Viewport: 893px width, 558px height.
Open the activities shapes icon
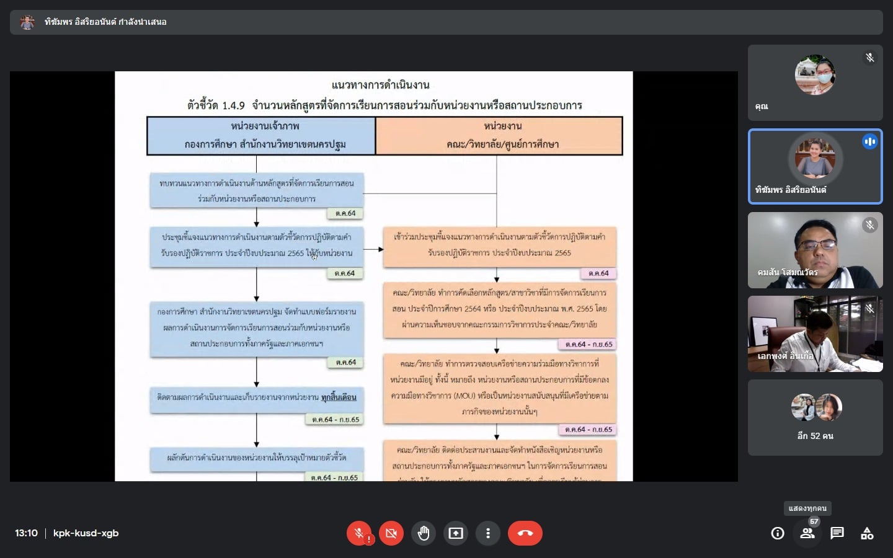tap(867, 533)
